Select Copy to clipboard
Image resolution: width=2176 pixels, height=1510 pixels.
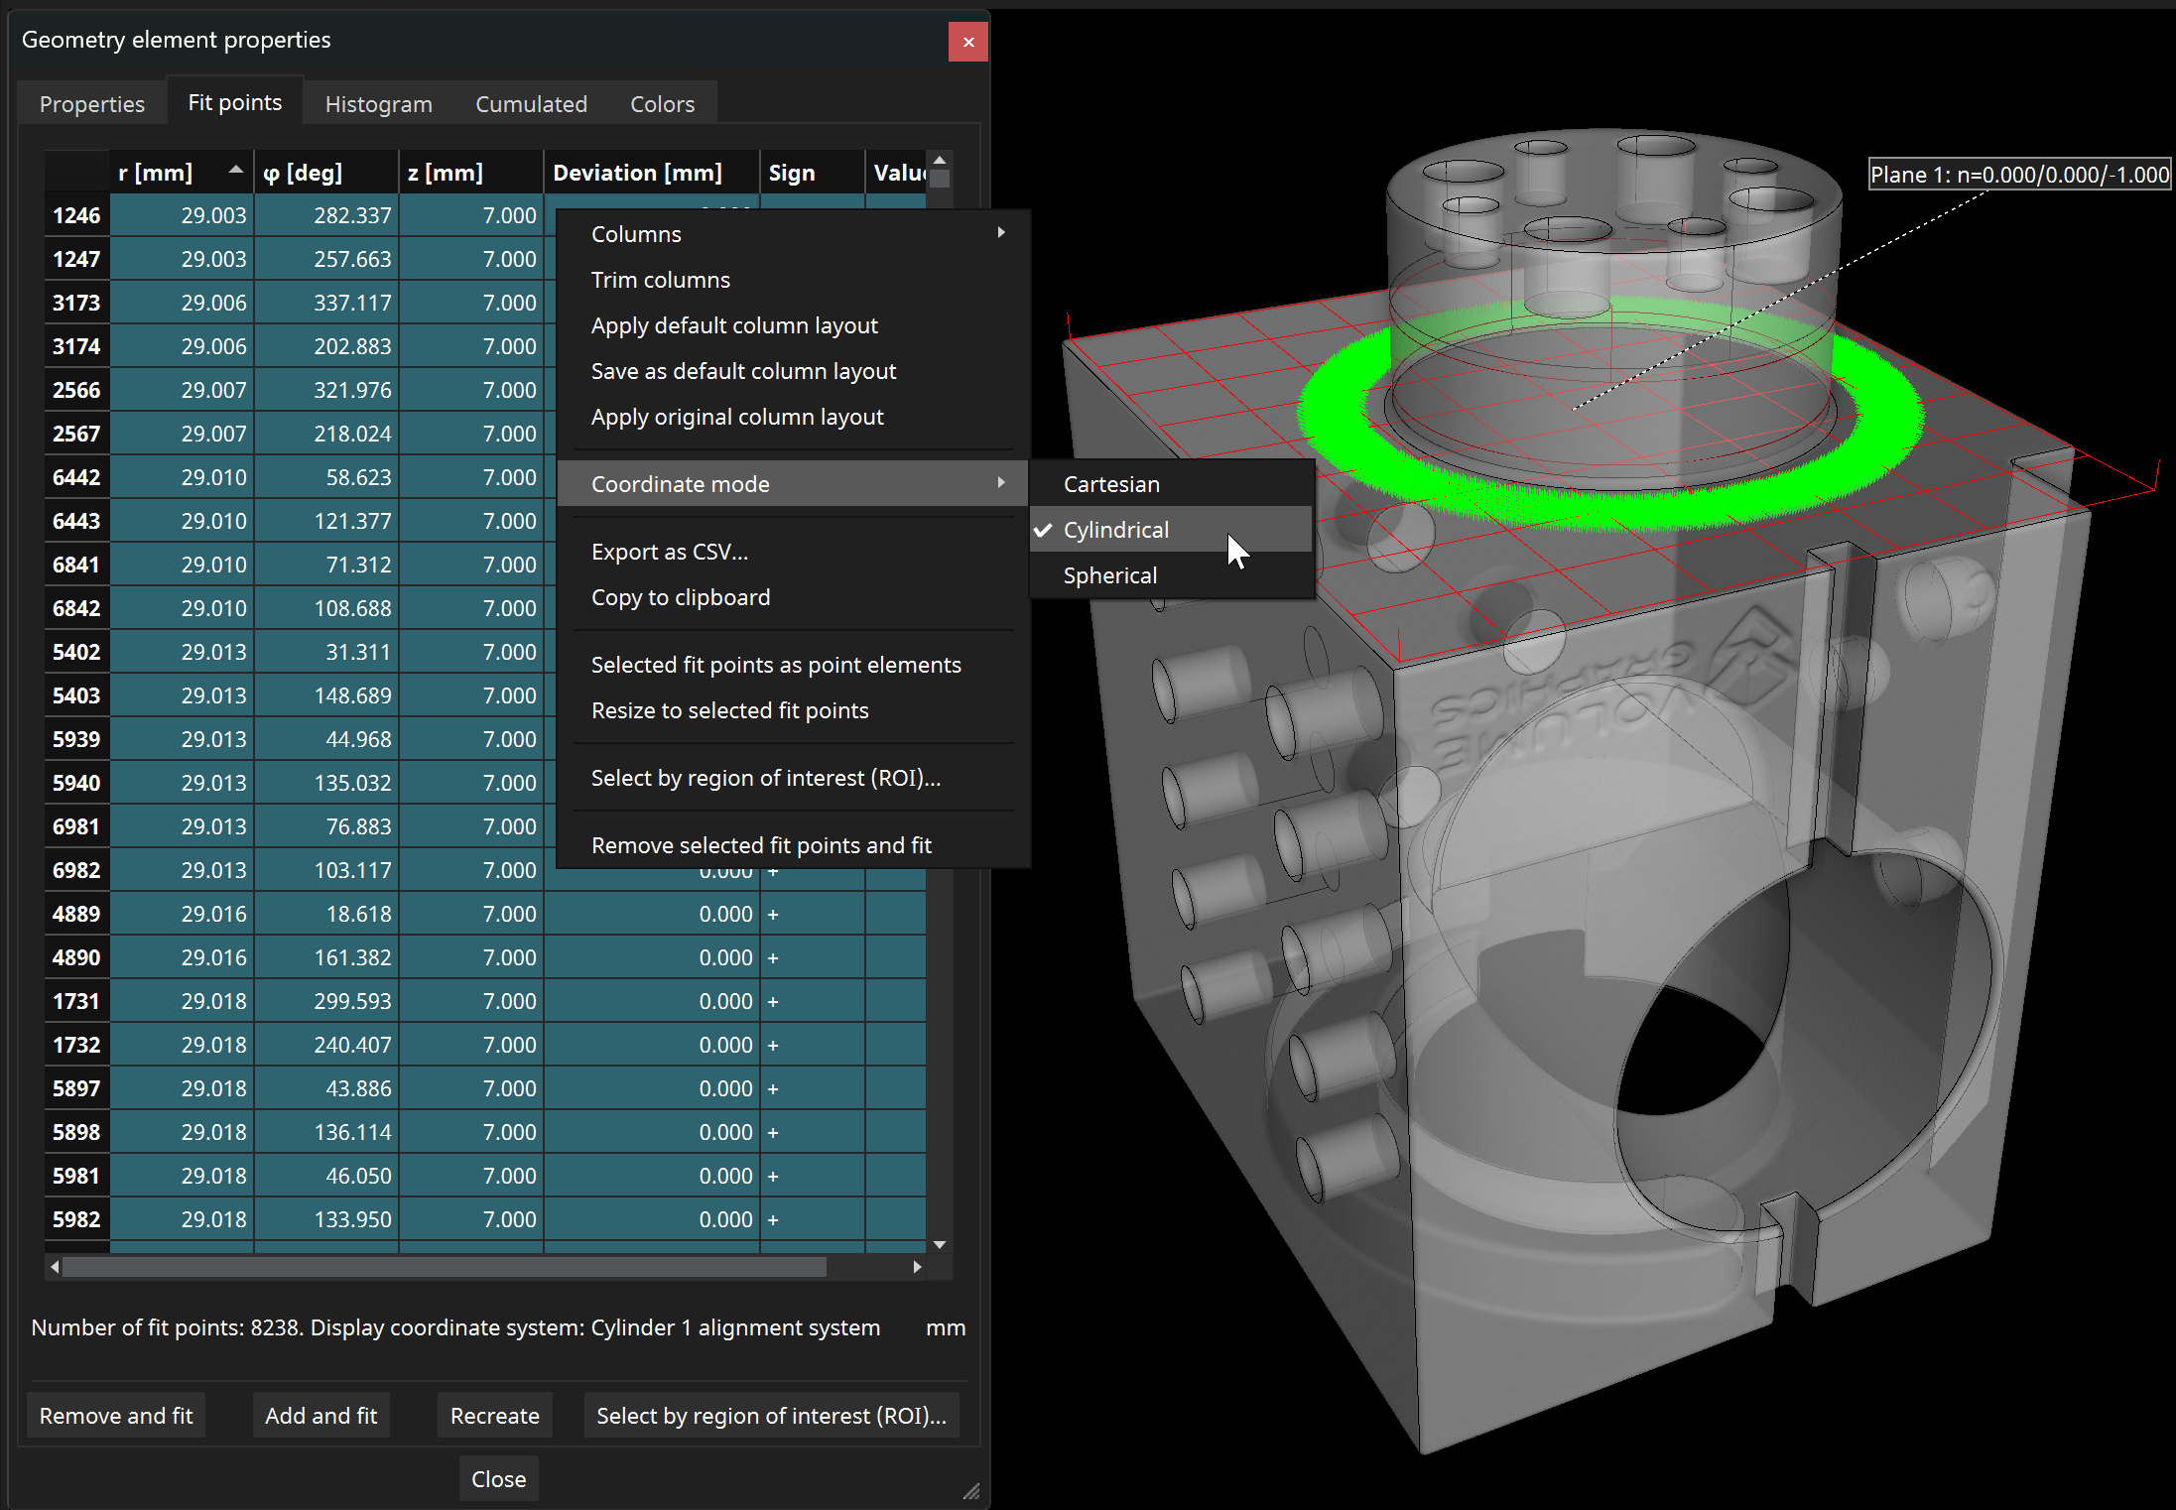point(680,597)
